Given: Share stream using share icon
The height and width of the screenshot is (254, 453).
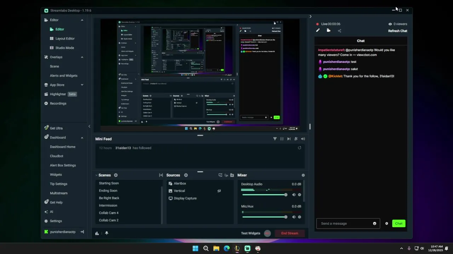Looking at the screenshot, I should point(339,31).
